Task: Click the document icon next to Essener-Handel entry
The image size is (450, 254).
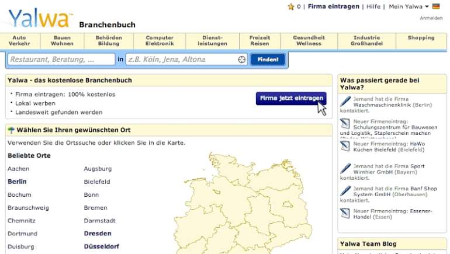Action: coord(345,213)
